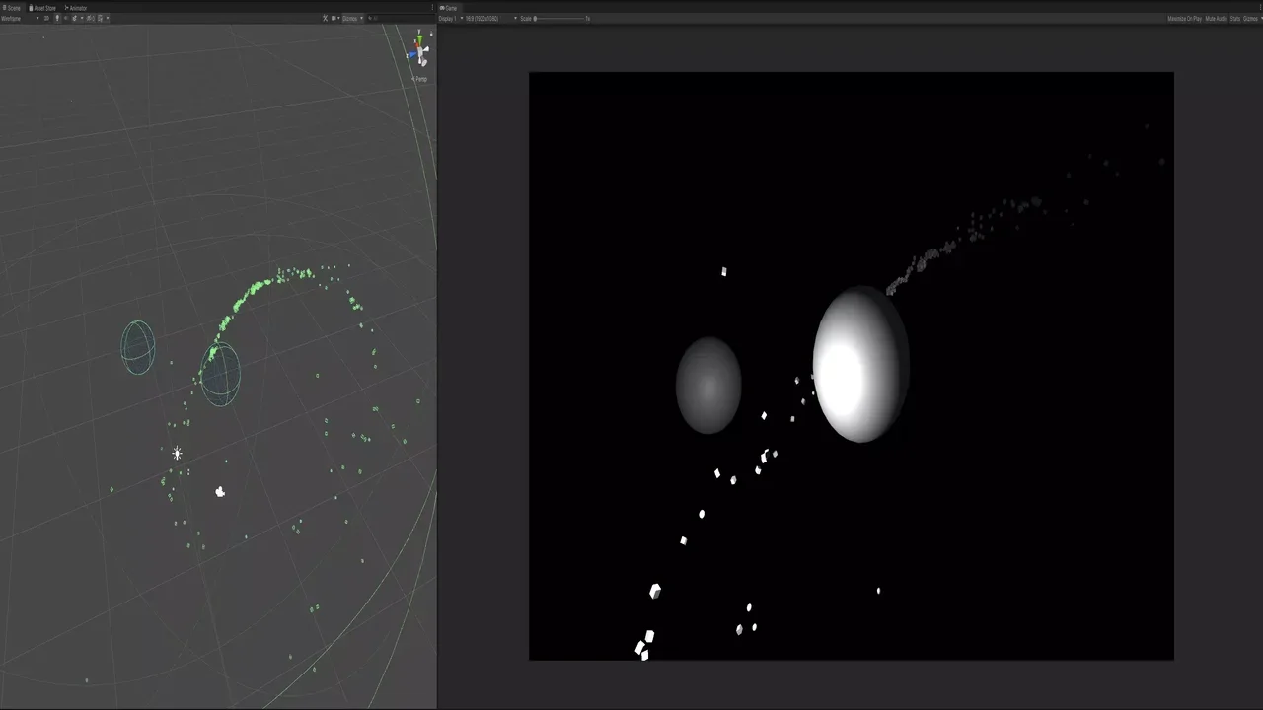Viewport: 1263px width, 710px height.
Task: Click the Stats button in Game view
Action: pos(1234,19)
